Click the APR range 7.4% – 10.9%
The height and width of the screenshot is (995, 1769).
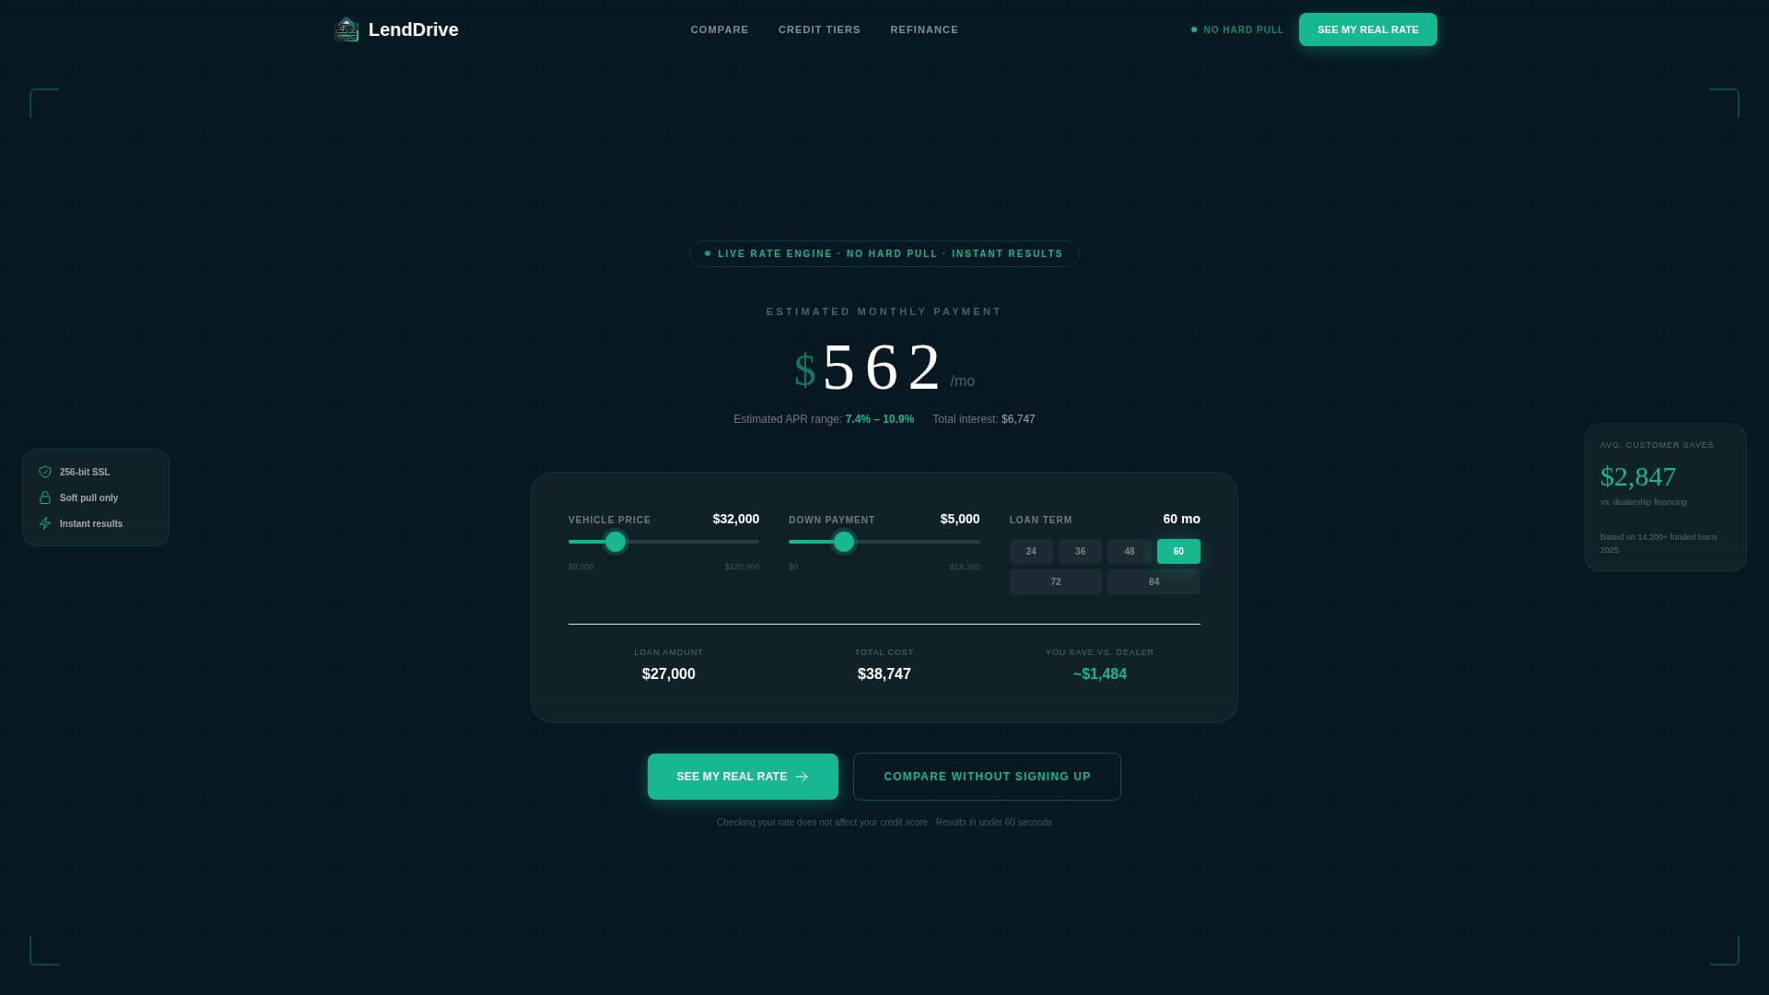[880, 419]
